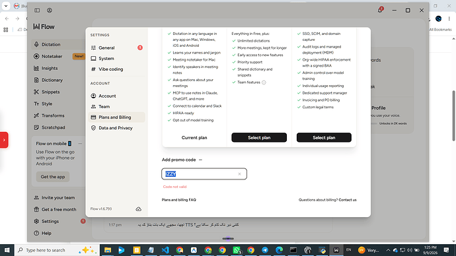This screenshot has width=456, height=256.
Task: Clear the promo code with X icon
Action: pos(239,174)
